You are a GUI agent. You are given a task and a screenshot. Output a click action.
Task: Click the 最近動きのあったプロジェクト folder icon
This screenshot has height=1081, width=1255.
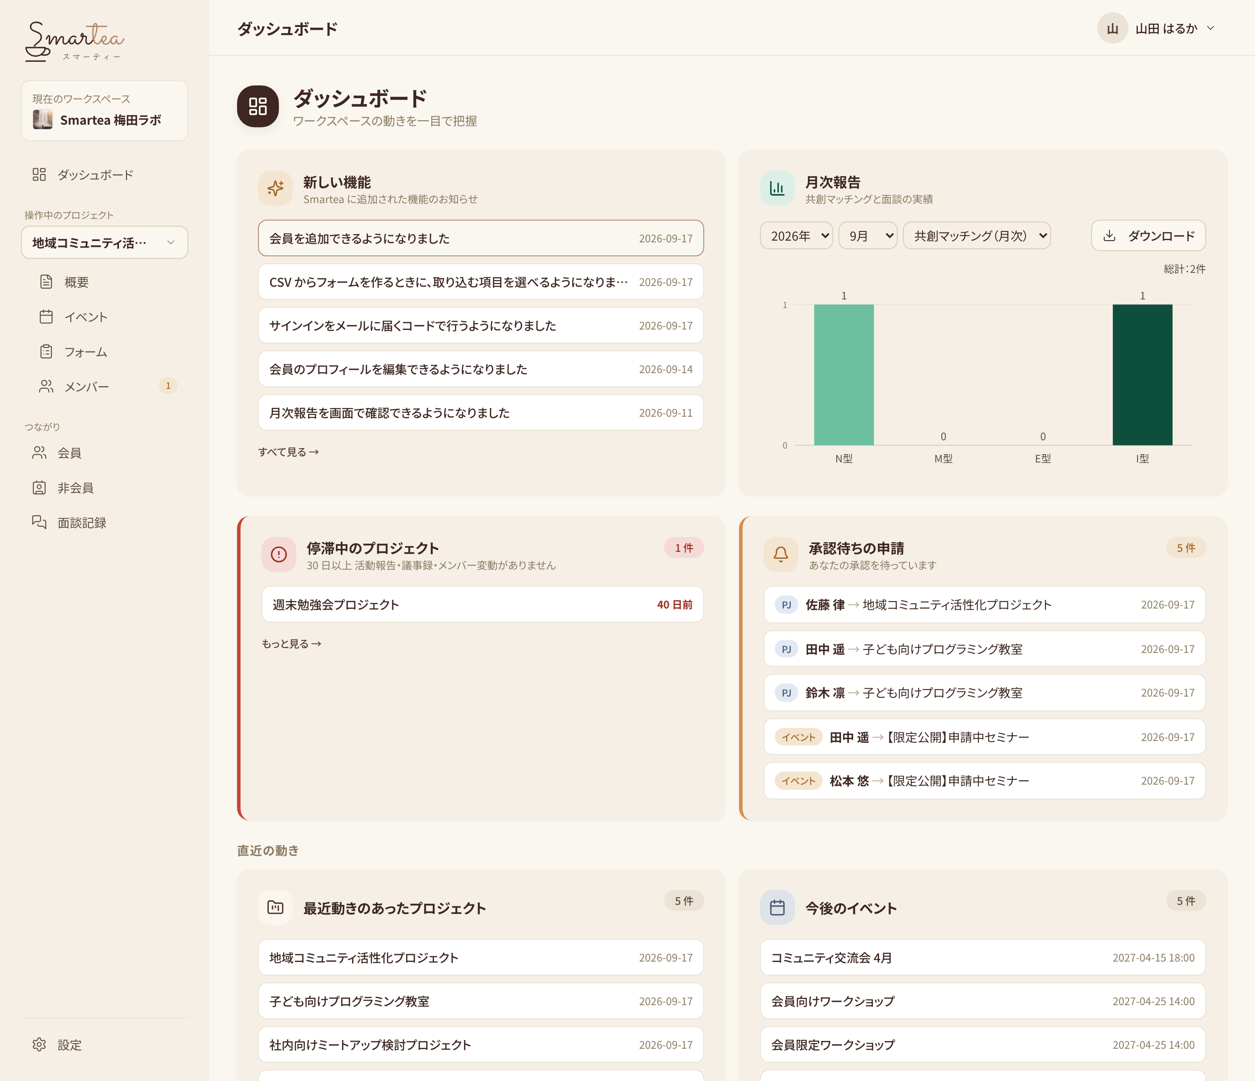tap(275, 907)
